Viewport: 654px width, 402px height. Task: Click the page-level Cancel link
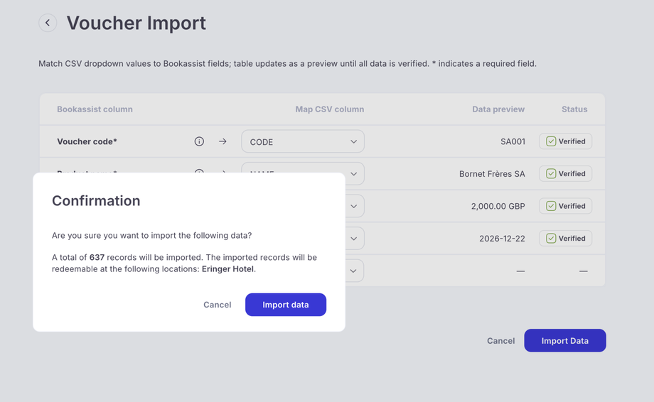(x=500, y=341)
